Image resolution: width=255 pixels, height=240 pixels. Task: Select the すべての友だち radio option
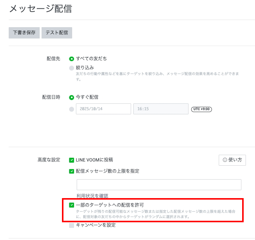[71, 59]
